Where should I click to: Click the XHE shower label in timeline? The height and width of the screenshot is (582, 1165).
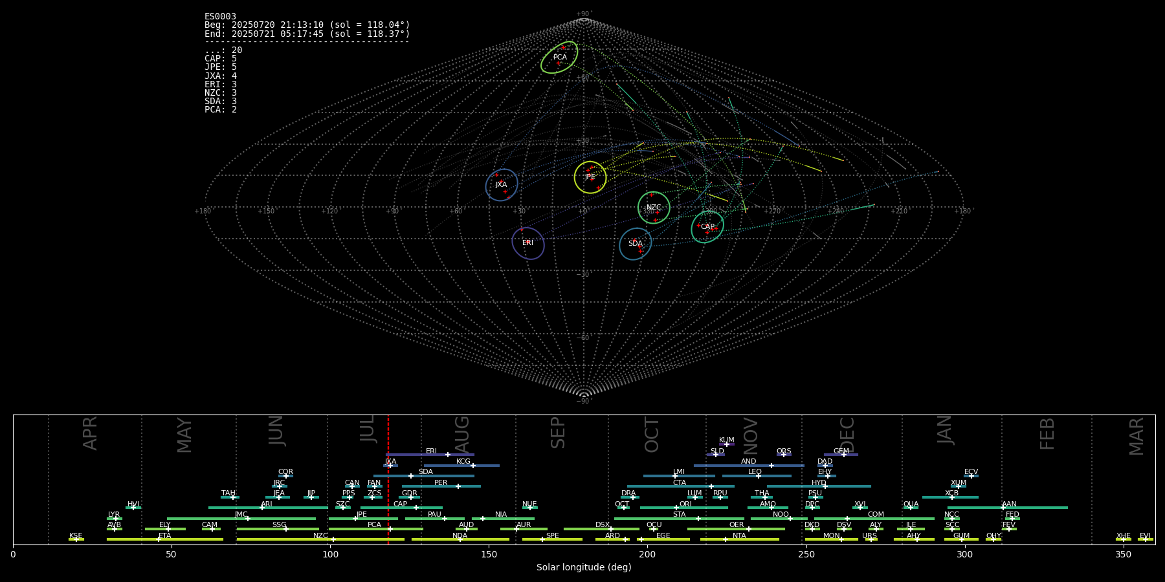[1123, 536]
